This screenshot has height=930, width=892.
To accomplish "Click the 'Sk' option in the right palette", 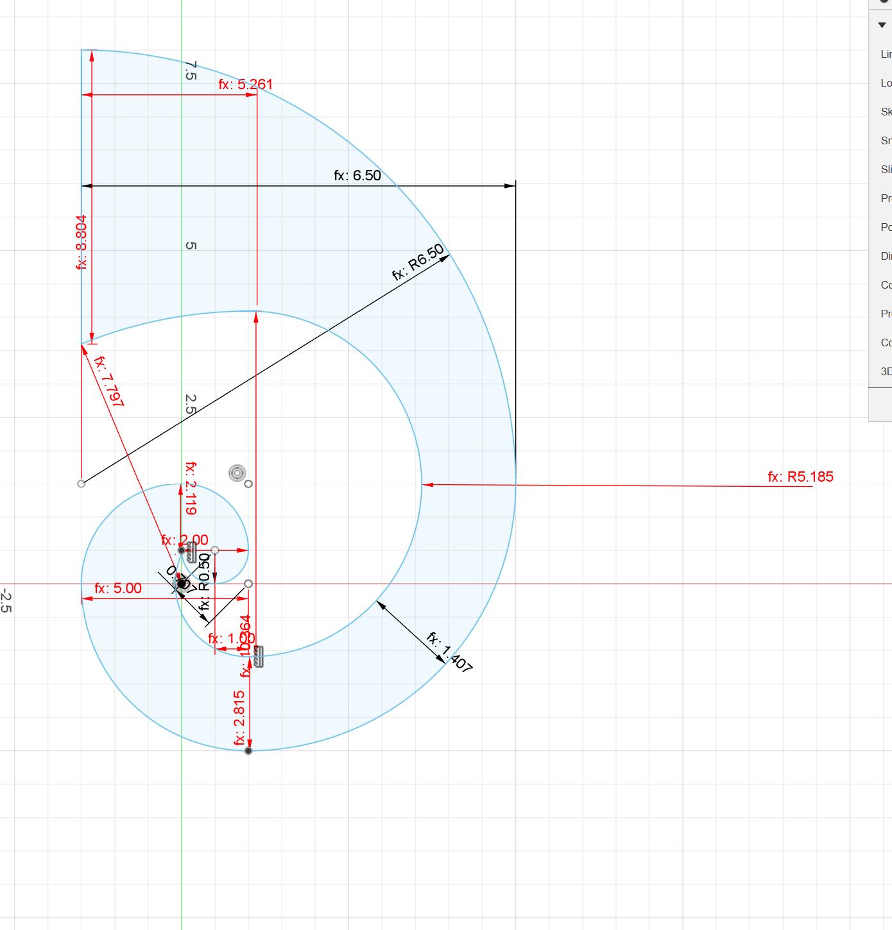I will pyautogui.click(x=886, y=112).
